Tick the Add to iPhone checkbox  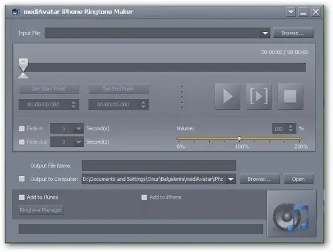[145, 197]
